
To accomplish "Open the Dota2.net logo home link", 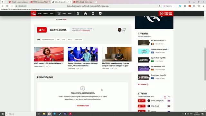I will [x=33, y=14].
